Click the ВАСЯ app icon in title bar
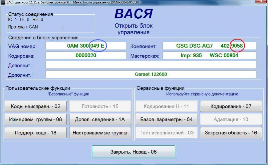 (3, 2)
